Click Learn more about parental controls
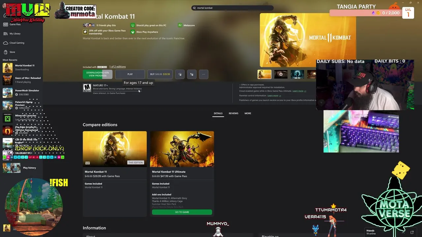 [x=274, y=96]
